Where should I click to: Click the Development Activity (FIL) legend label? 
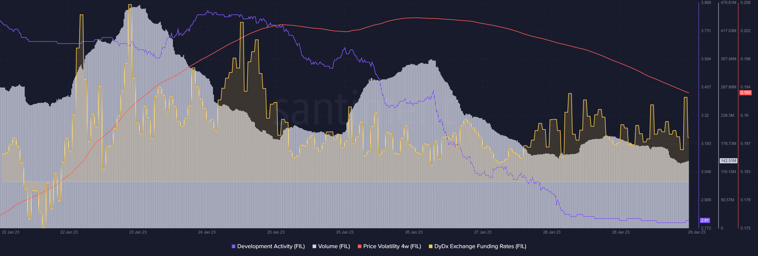point(271,246)
